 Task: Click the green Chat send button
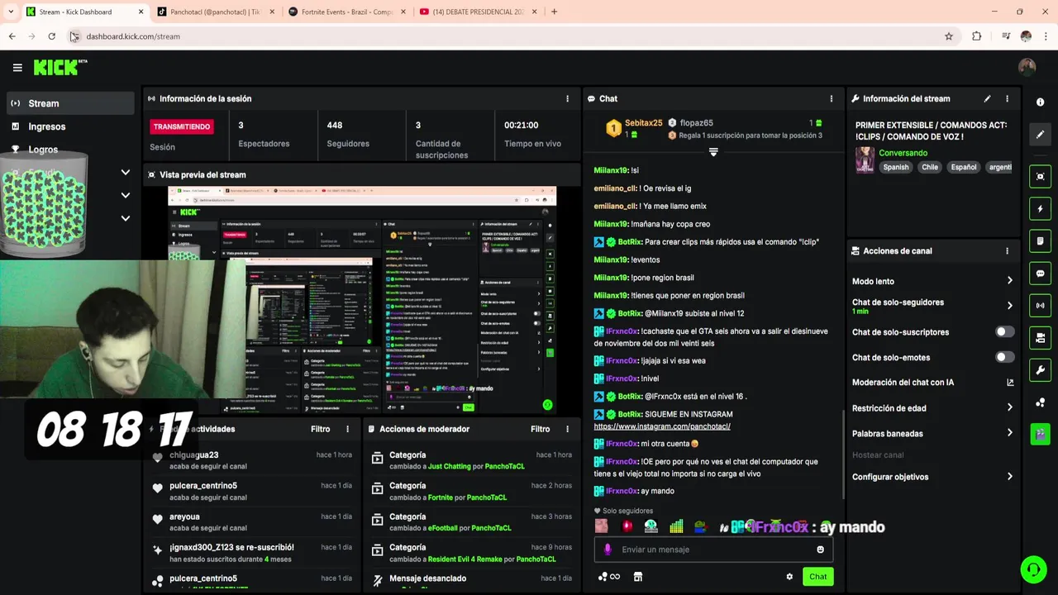(x=817, y=577)
